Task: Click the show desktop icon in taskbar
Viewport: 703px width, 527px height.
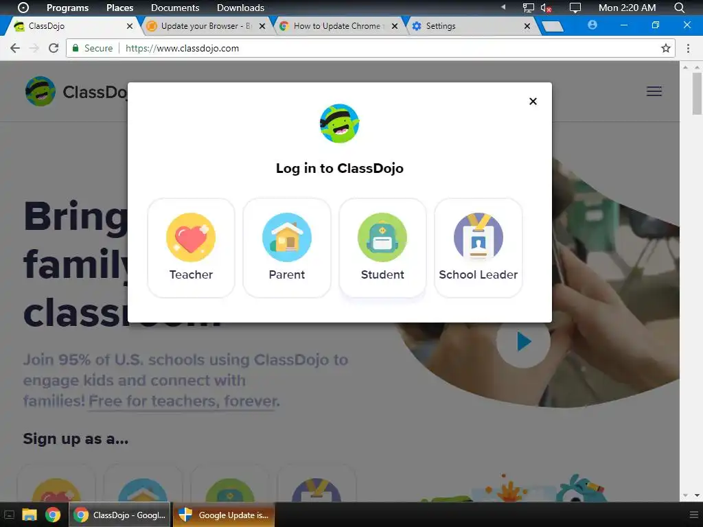Action: click(x=10, y=515)
